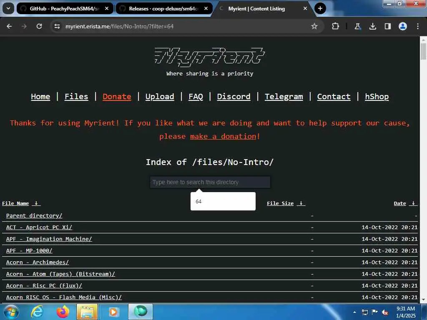
Task: Open APF - Imagination Machine/ folder
Action: click(49, 239)
